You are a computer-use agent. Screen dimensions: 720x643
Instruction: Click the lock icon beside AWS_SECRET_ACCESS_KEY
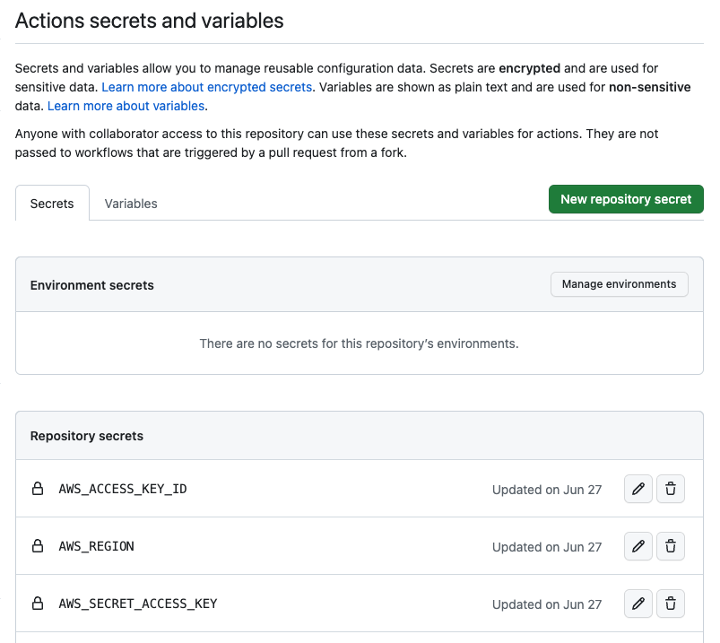(x=38, y=604)
